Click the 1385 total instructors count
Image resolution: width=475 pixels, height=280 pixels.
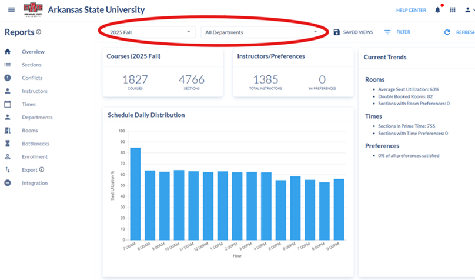click(265, 79)
